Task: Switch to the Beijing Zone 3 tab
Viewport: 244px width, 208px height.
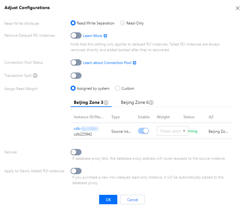Action: [x=88, y=103]
